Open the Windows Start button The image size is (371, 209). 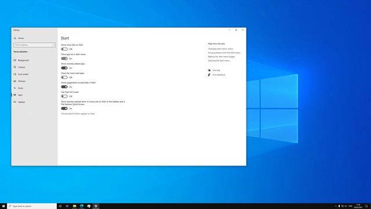(3, 206)
